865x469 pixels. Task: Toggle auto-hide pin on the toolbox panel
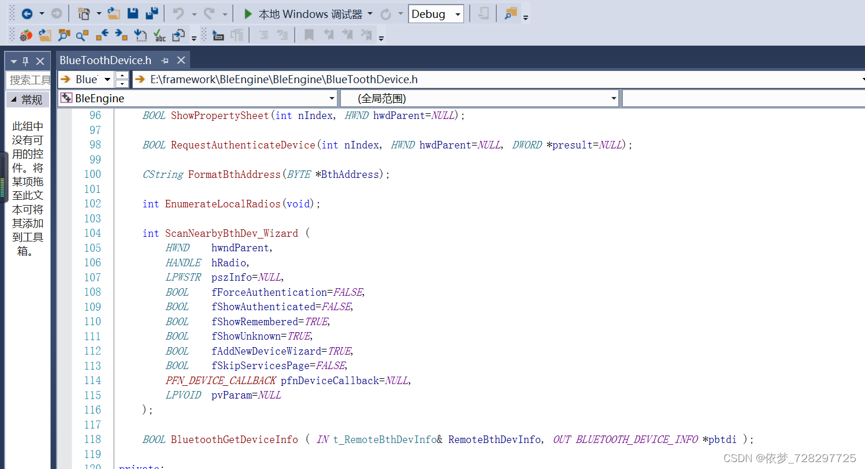click(26, 61)
